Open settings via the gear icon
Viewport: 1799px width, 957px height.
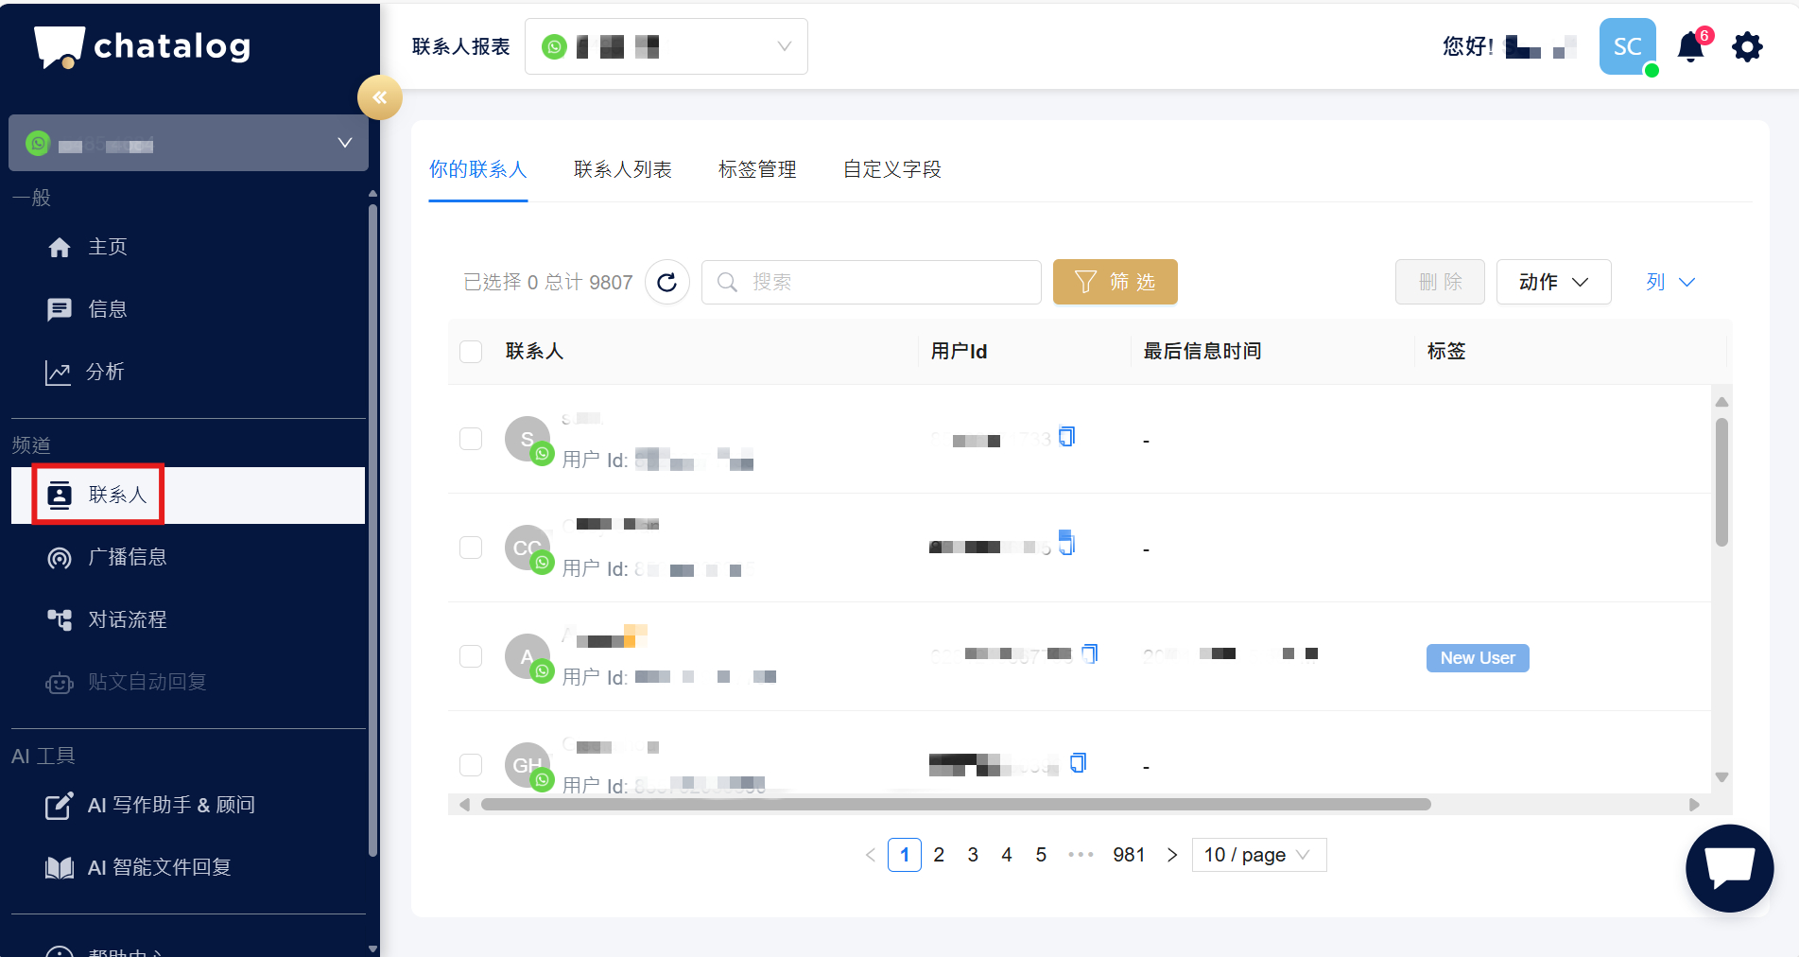(1747, 47)
